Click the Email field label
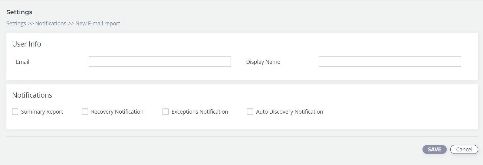The height and width of the screenshot is (165, 483). pyautogui.click(x=23, y=62)
